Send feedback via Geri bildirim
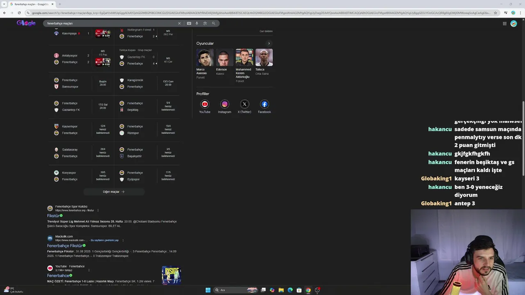This screenshot has width=525, height=295. click(x=266, y=31)
